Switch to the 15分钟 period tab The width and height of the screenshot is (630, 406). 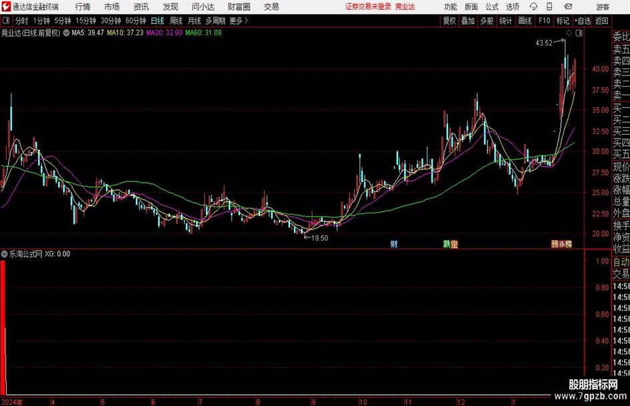pyautogui.click(x=86, y=21)
